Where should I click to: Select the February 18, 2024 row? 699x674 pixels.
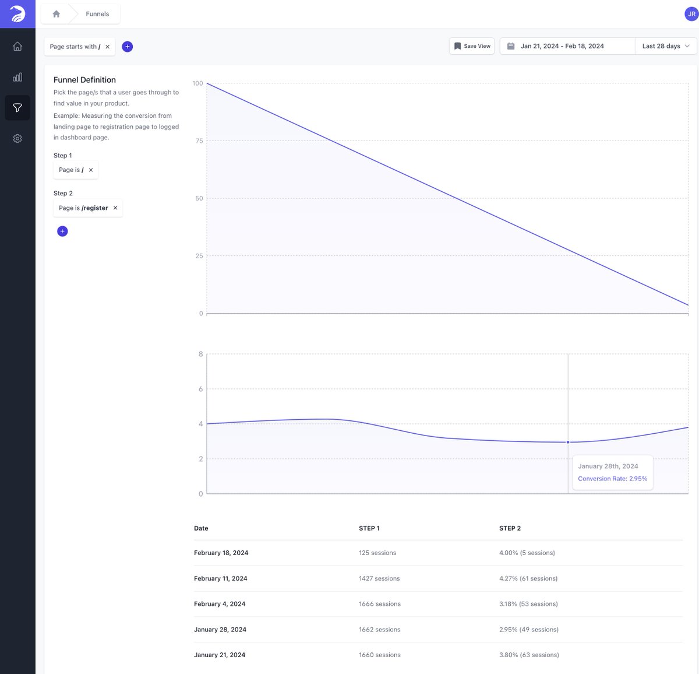[438, 553]
